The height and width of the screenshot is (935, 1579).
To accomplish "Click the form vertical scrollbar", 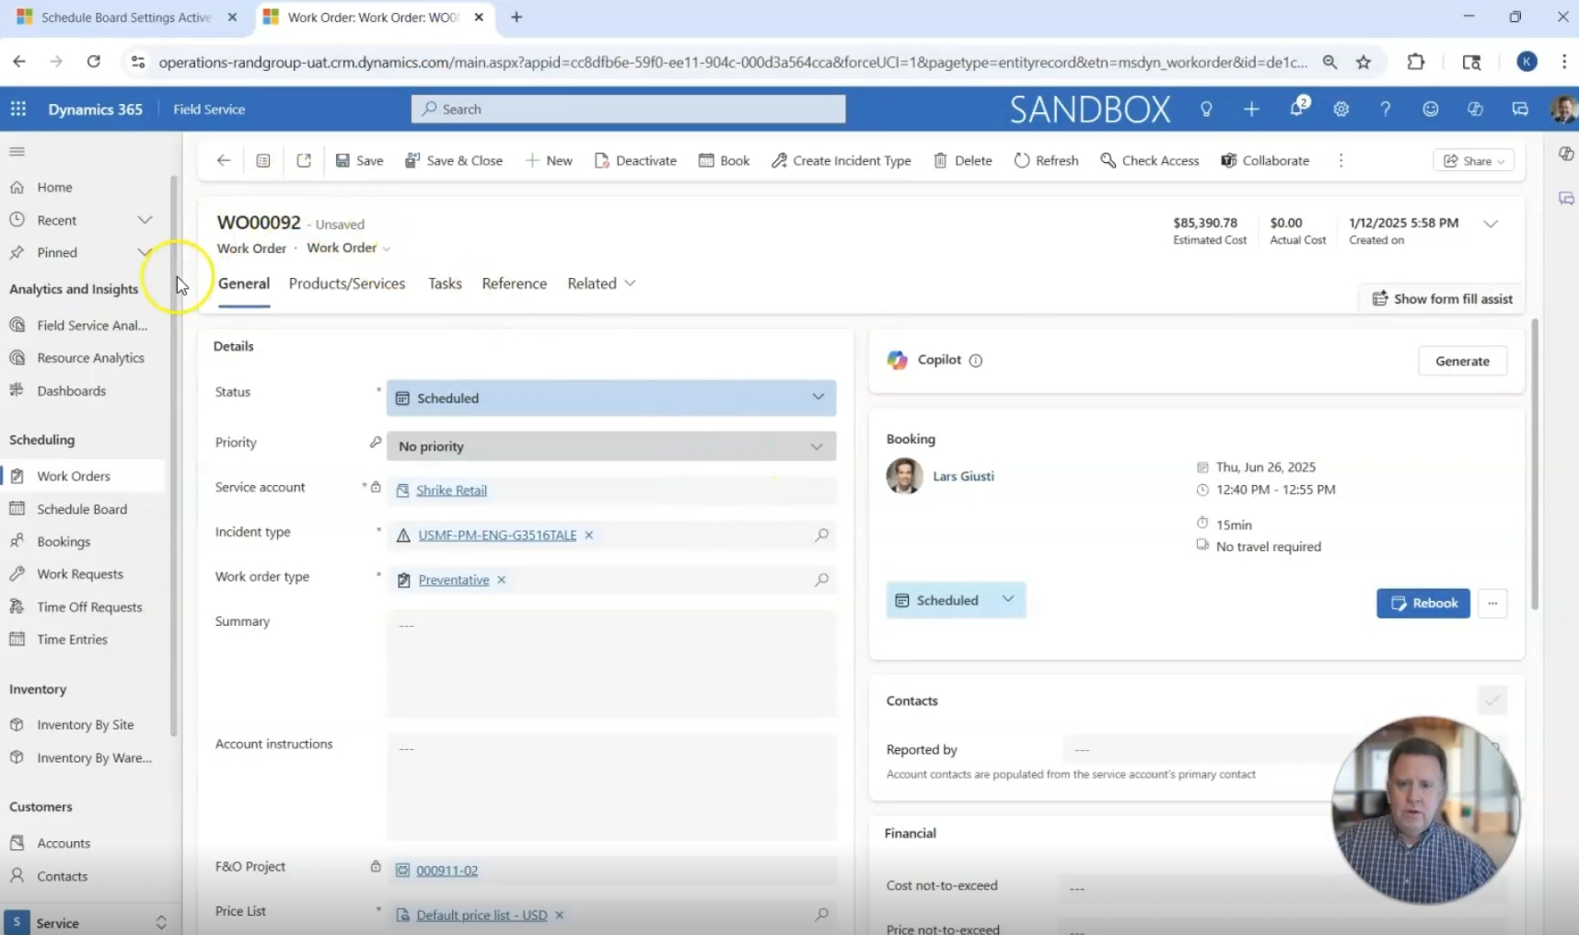I will click(1535, 465).
